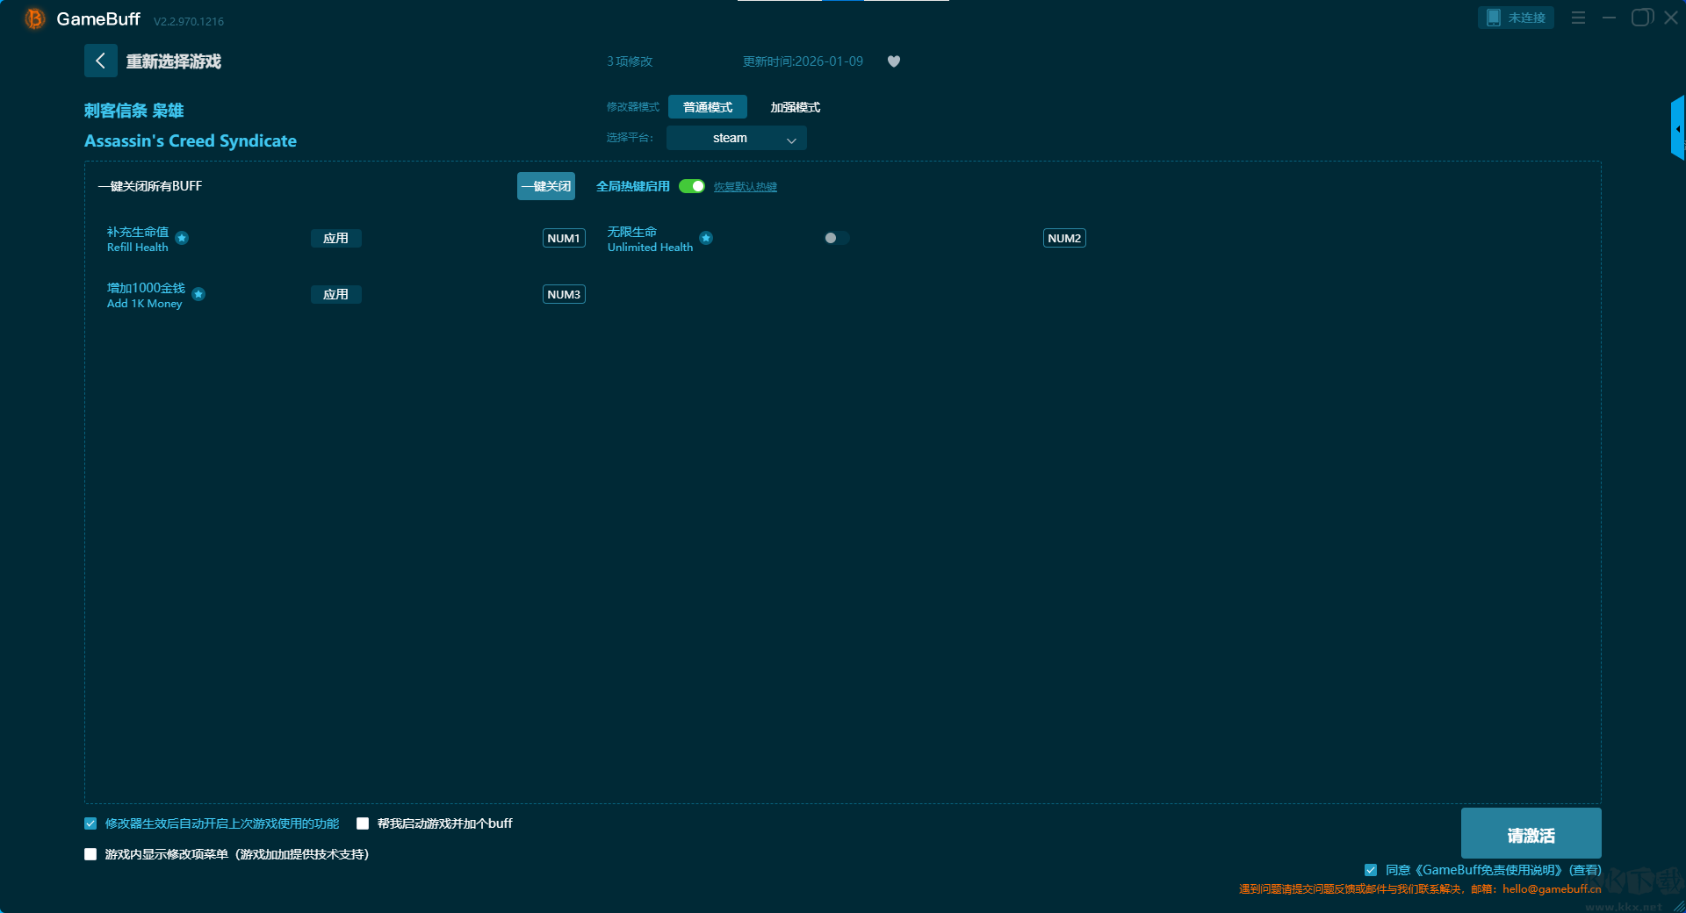
Task: Click the GameBuff logo icon
Action: [35, 18]
